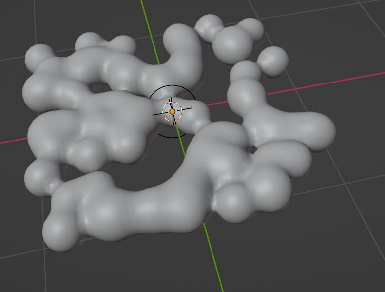Click the orange object origin dot

click(x=173, y=112)
